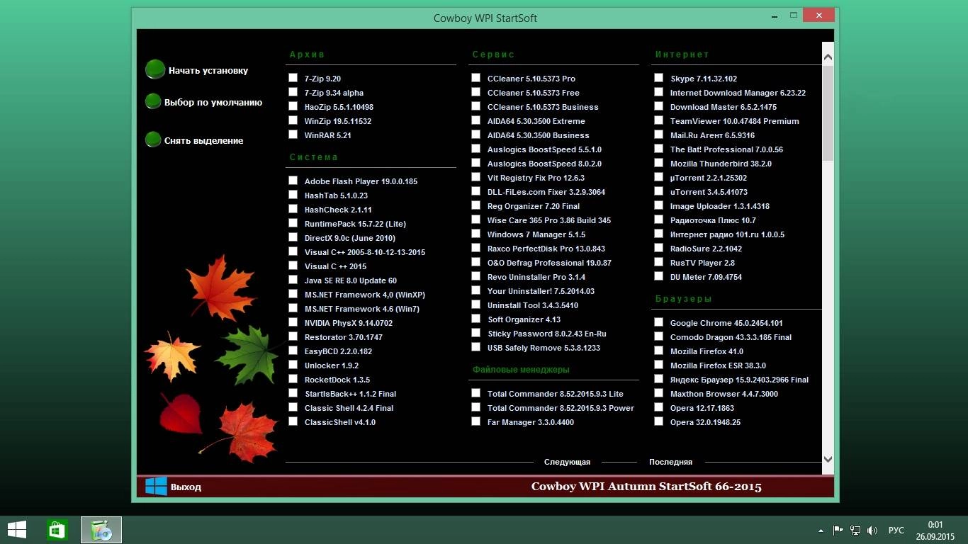Click RocketDock 1.3.5 label
Viewport: 968px width, 544px height.
pos(337,380)
